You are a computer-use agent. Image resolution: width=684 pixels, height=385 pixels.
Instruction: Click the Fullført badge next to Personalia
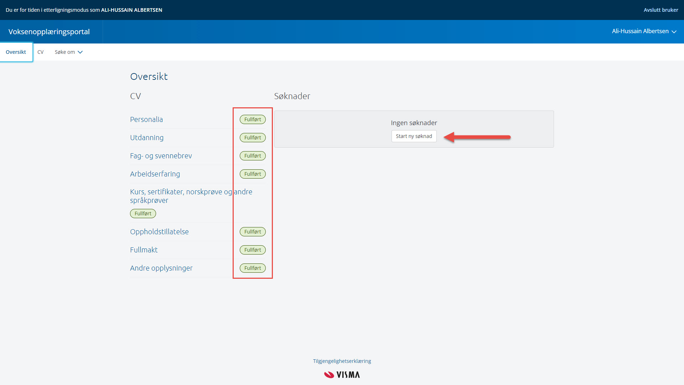[x=253, y=119]
